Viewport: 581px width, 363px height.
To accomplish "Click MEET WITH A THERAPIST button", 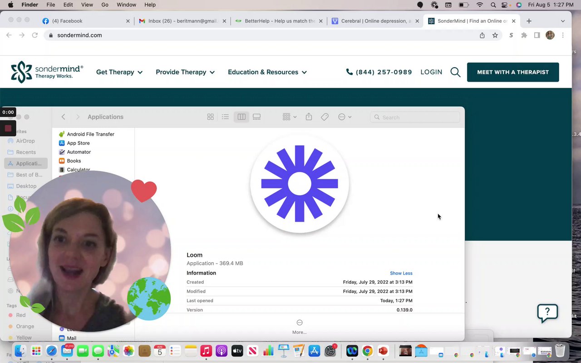I will pyautogui.click(x=513, y=72).
